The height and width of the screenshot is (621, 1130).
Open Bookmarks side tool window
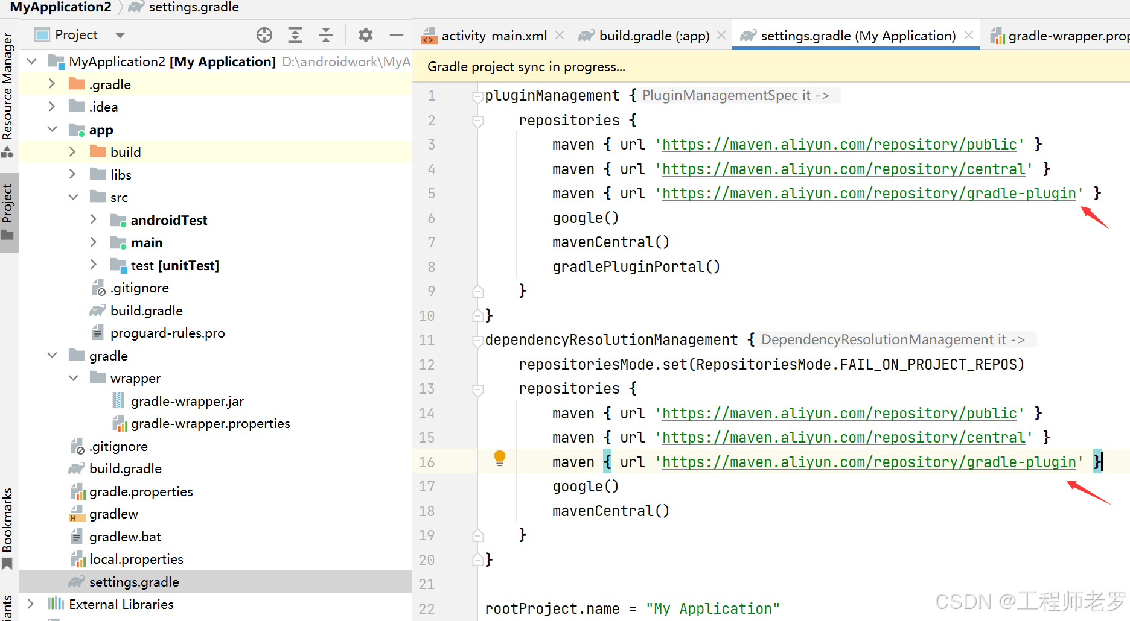7,528
